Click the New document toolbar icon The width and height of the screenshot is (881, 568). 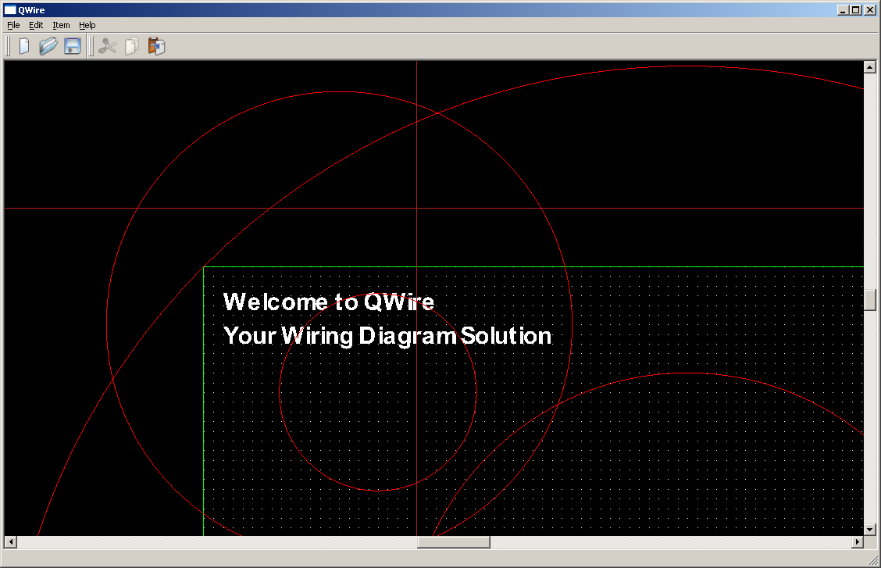tap(24, 46)
